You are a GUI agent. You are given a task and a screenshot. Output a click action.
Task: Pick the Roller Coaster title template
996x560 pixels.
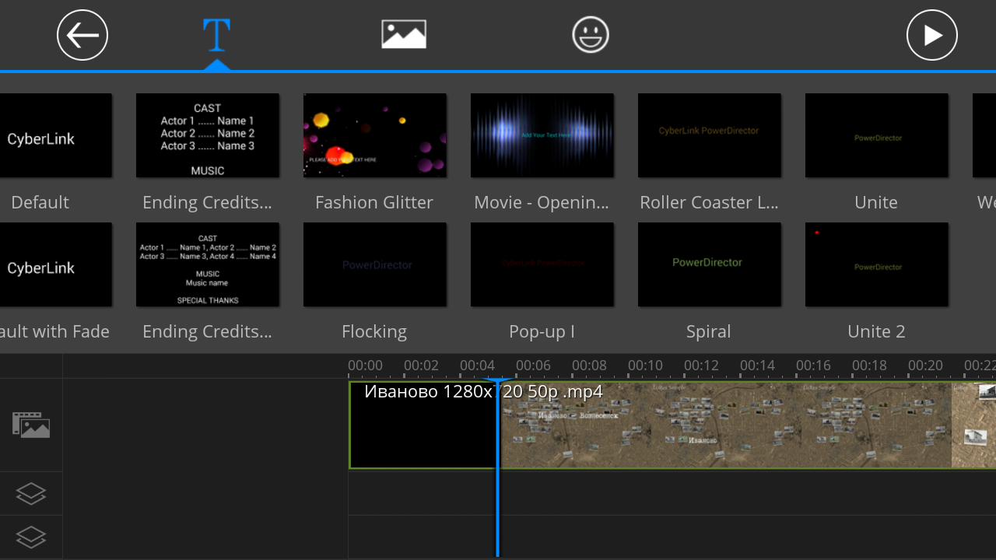pos(710,136)
